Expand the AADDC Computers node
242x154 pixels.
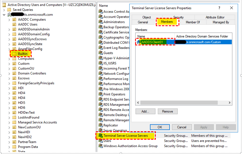pos(9,20)
